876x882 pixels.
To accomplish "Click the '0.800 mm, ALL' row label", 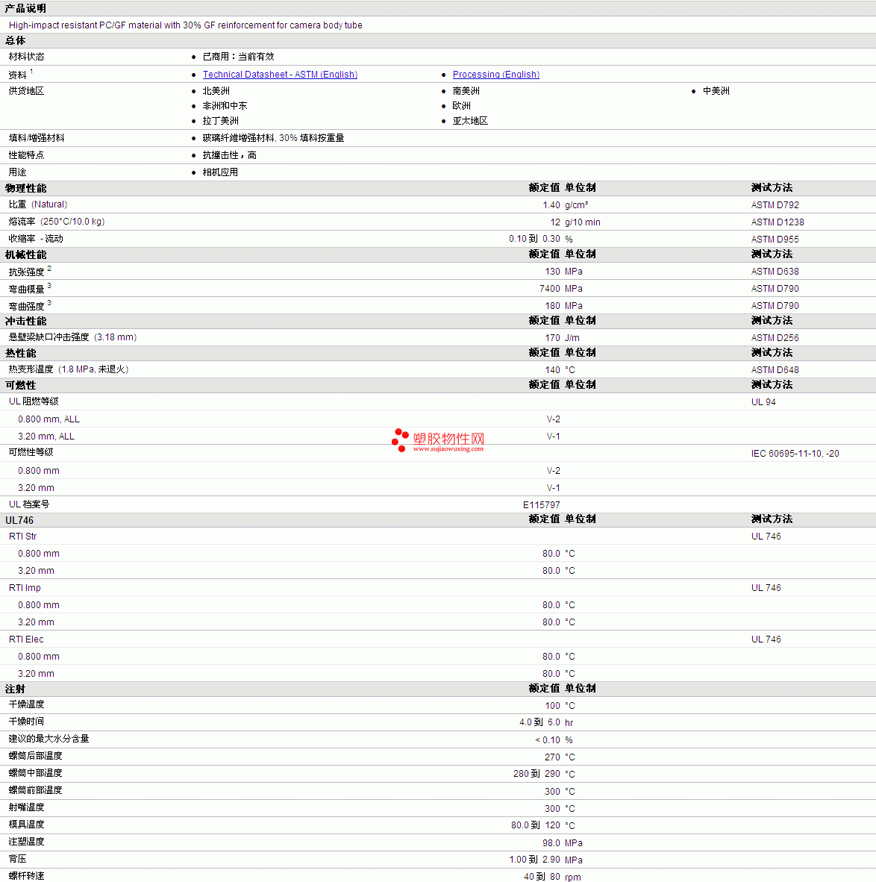I will point(49,419).
